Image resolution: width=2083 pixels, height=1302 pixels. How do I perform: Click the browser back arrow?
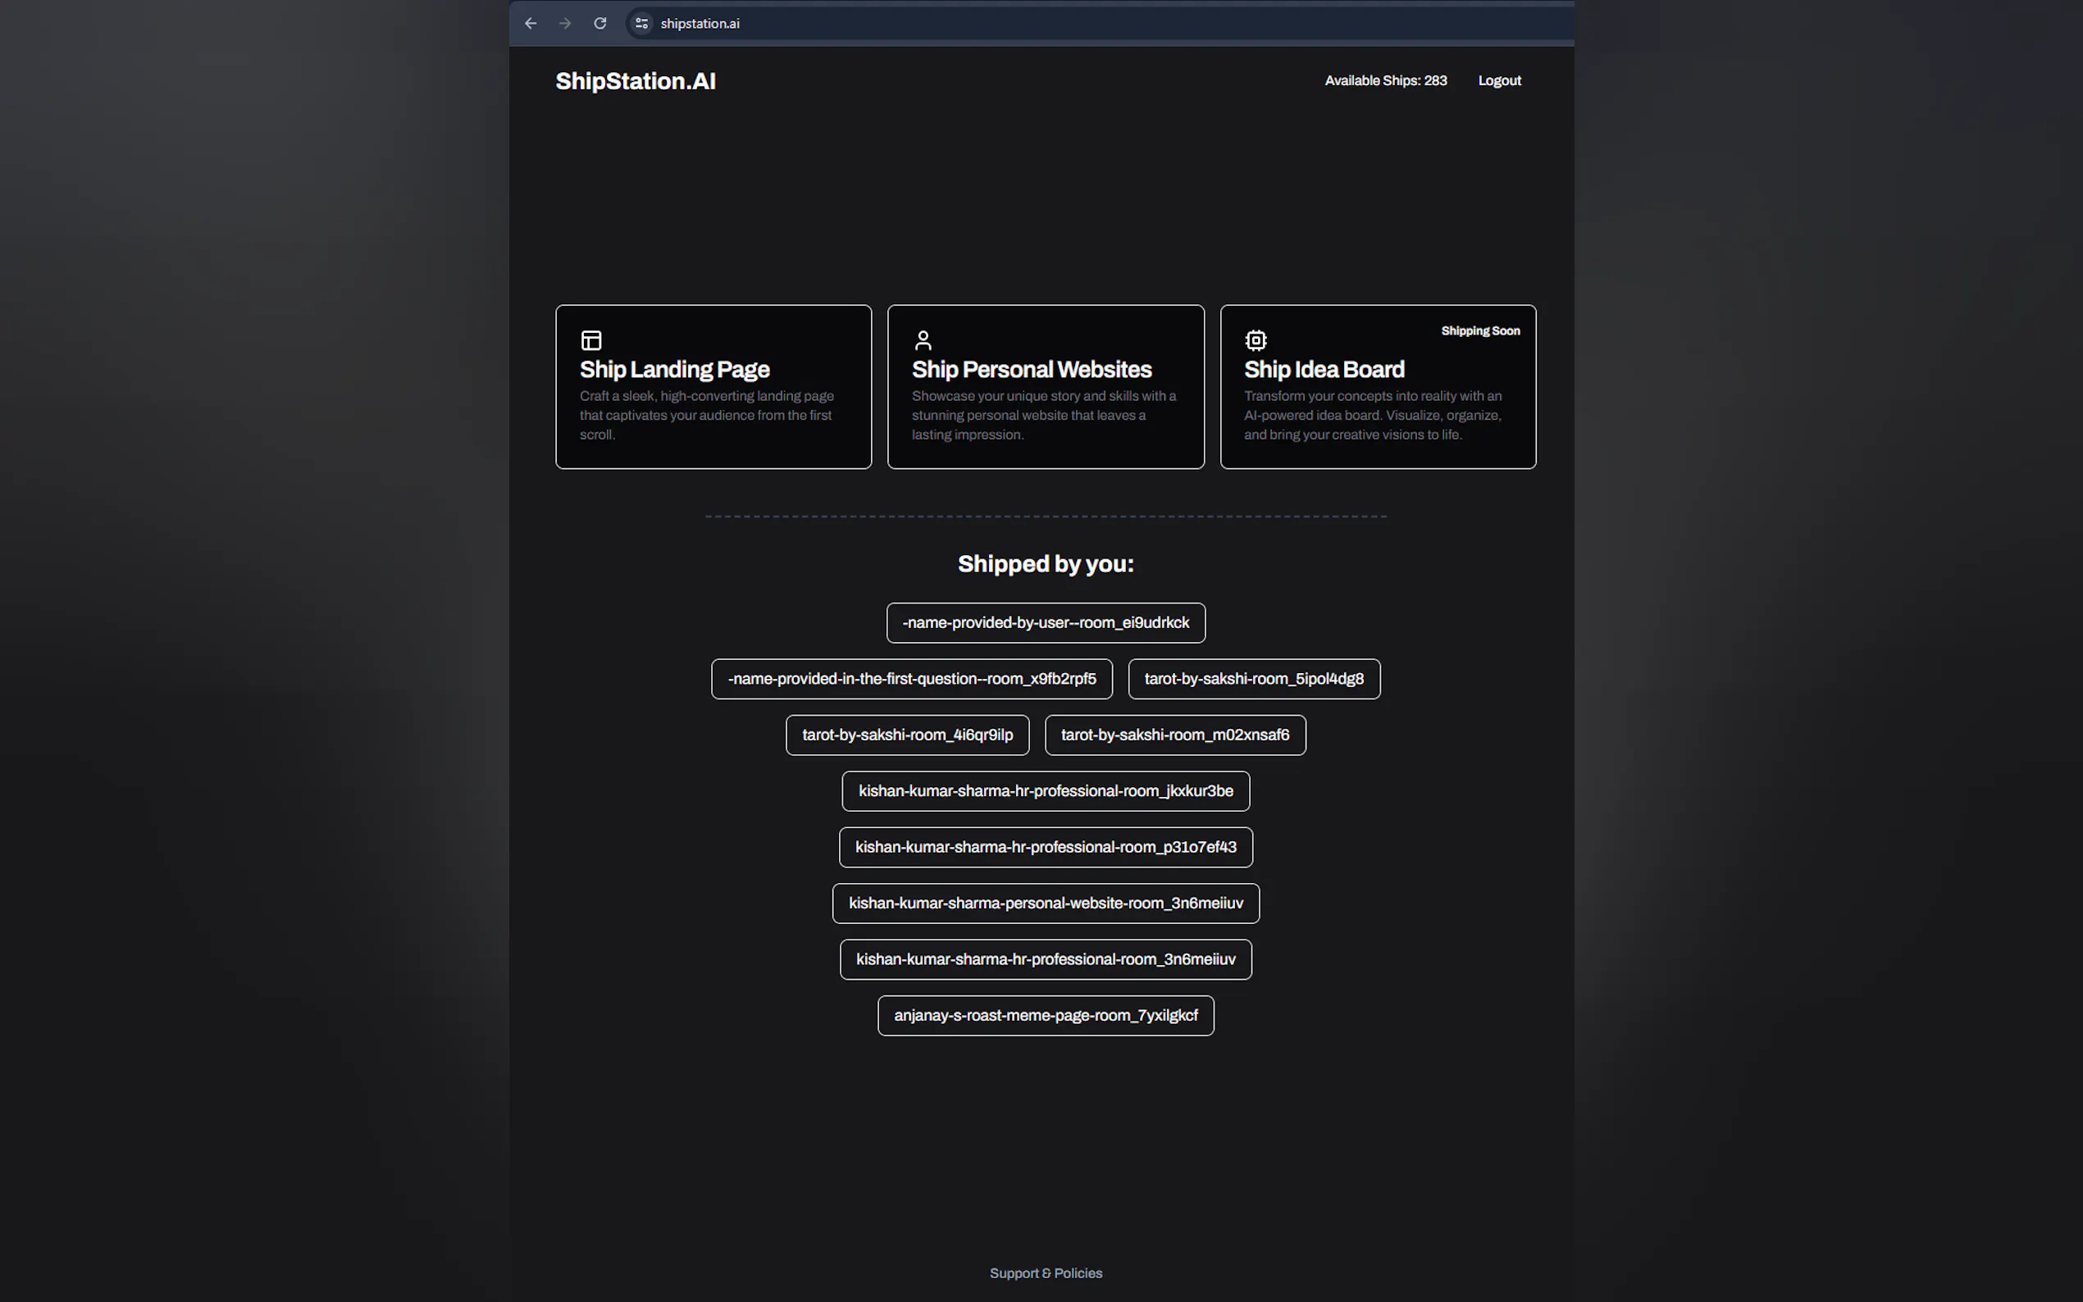pyautogui.click(x=531, y=23)
